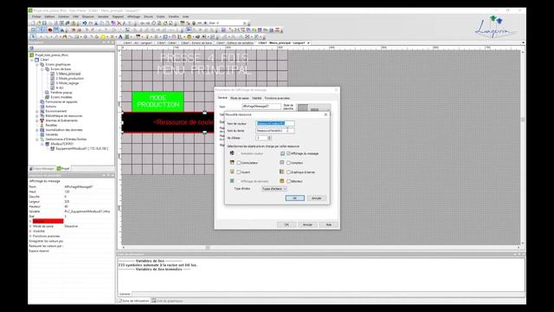Screen dimensions: 554x312
Task: Expand the Bibliothèque de ressources node
Action: [x=37, y=115]
